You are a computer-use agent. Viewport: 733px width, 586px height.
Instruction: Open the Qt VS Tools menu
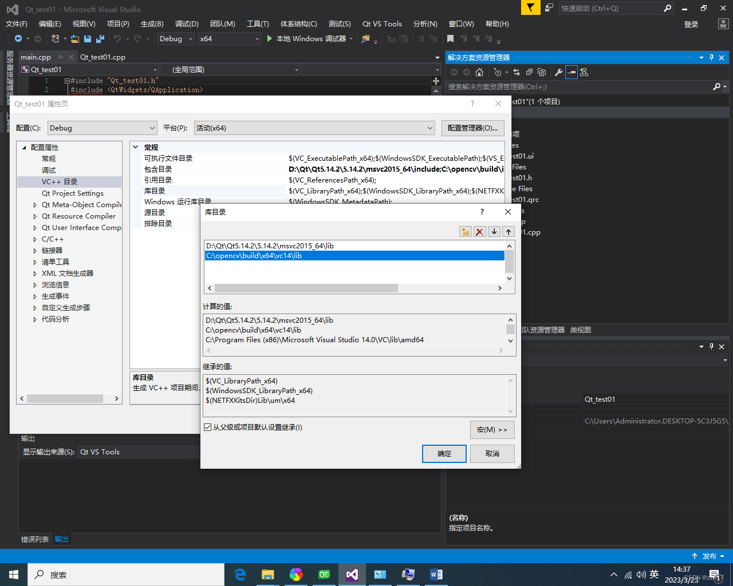(382, 23)
